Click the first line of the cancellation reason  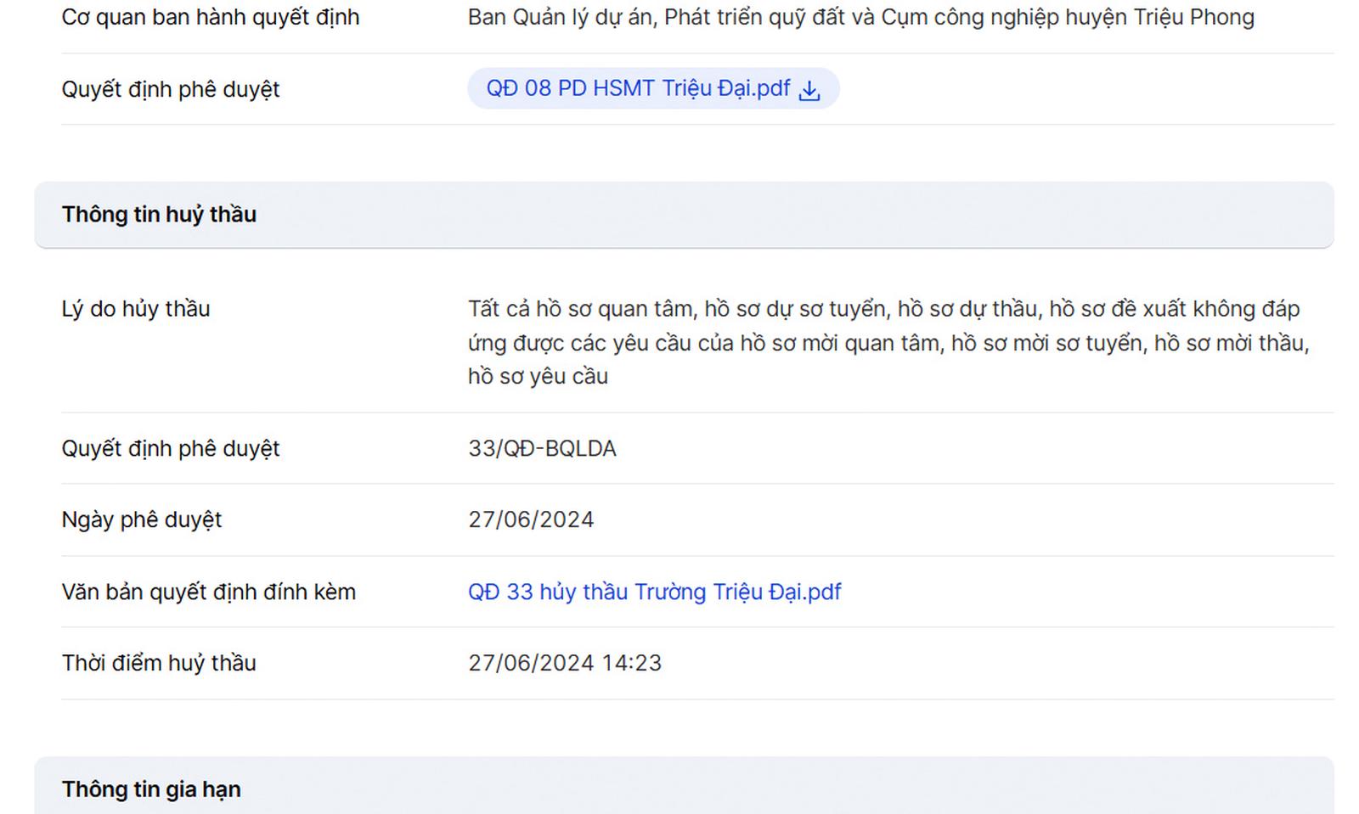coord(883,309)
